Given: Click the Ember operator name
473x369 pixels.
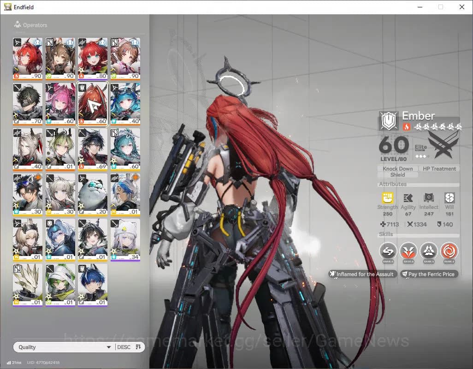Looking at the screenshot, I should [419, 116].
